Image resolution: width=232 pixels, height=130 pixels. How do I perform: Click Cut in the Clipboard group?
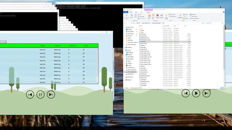(x=139, y=14)
